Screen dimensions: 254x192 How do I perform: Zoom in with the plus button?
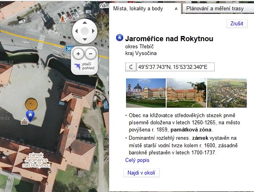tap(78, 54)
